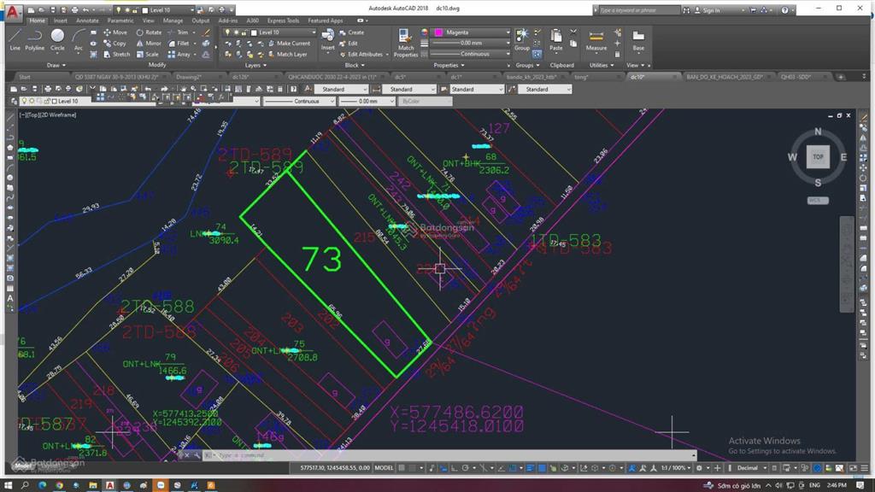Activate the Rotate command
Screen dimensions: 875x492
(149, 32)
